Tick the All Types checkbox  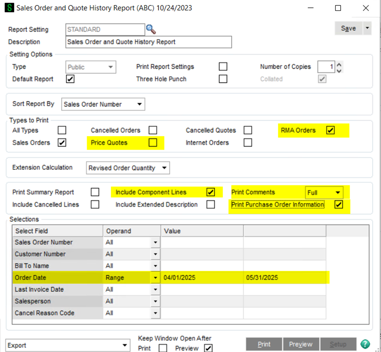click(62, 130)
